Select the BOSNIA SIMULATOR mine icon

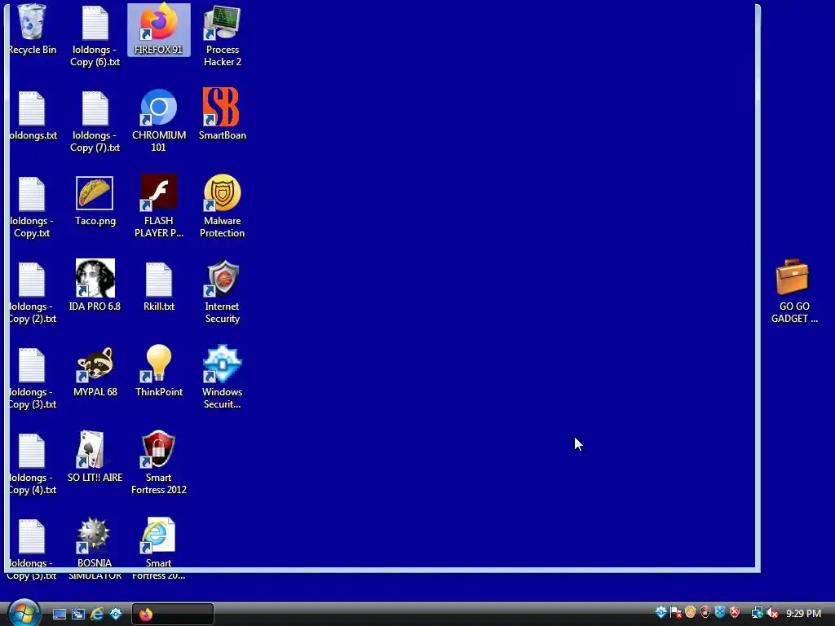coord(95,549)
